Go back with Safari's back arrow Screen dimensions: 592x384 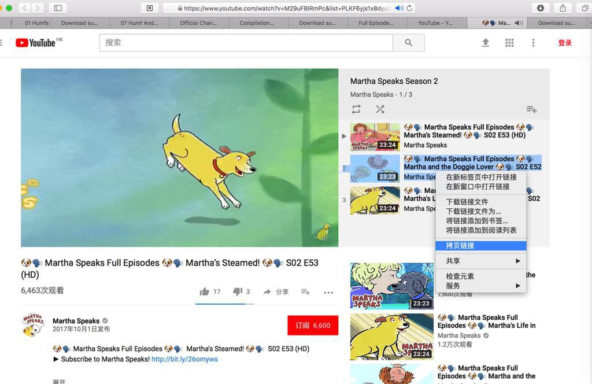24,8
